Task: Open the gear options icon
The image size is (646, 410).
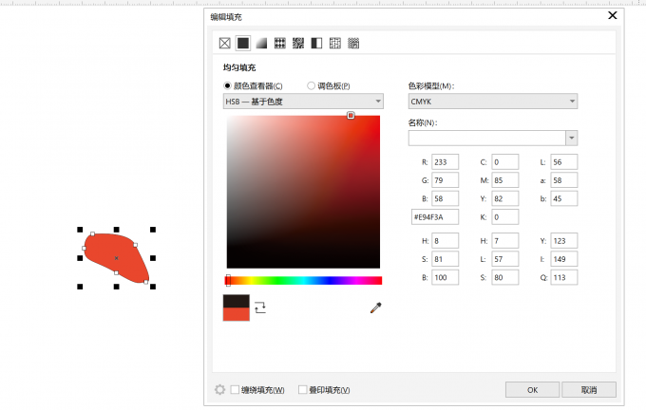Action: pos(220,389)
